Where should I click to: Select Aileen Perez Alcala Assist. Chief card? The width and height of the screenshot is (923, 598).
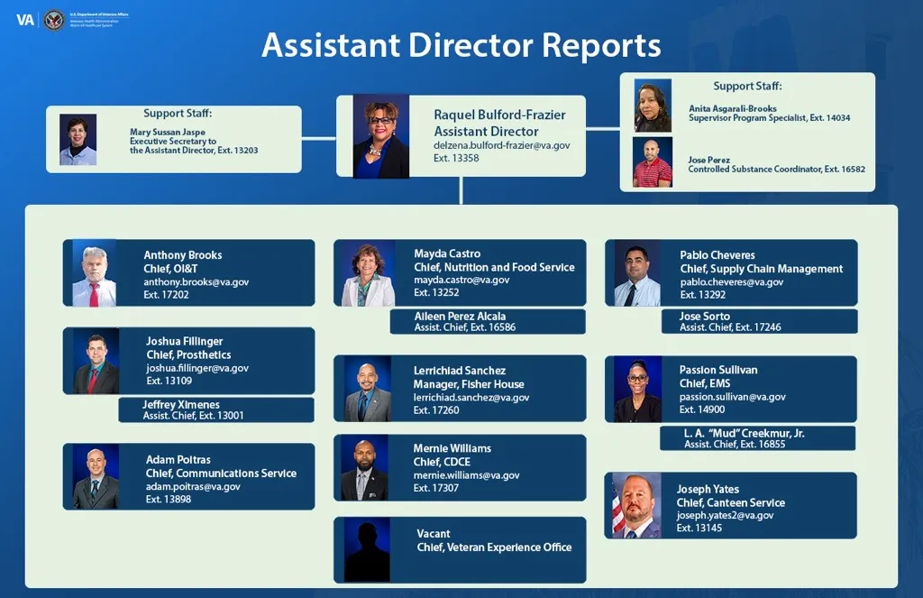(488, 322)
